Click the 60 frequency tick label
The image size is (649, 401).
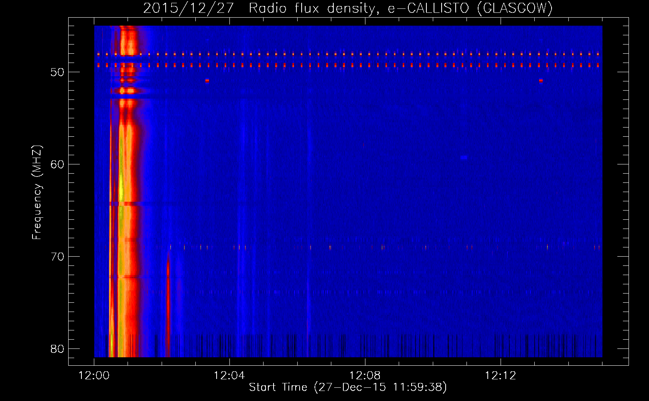click(57, 164)
